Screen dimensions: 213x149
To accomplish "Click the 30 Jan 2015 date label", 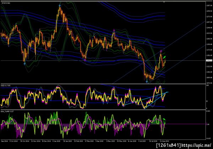I will click(68, 141).
